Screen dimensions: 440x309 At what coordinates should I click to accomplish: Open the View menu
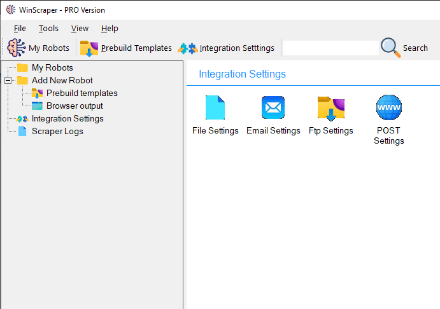click(x=80, y=28)
